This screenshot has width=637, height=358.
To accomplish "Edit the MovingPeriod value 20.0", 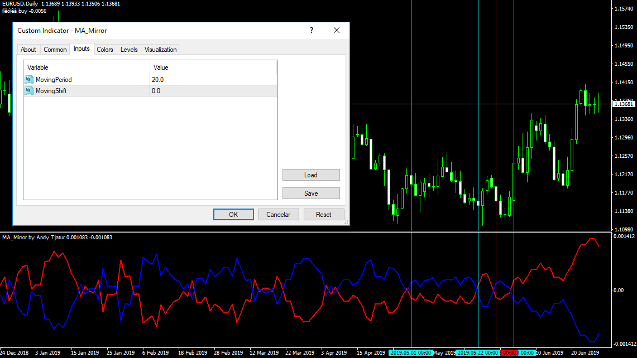I will (213, 80).
